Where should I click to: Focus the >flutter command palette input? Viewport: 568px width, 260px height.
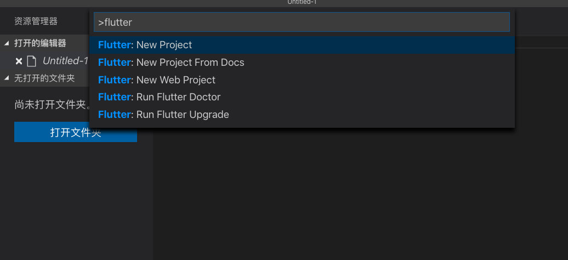point(302,22)
